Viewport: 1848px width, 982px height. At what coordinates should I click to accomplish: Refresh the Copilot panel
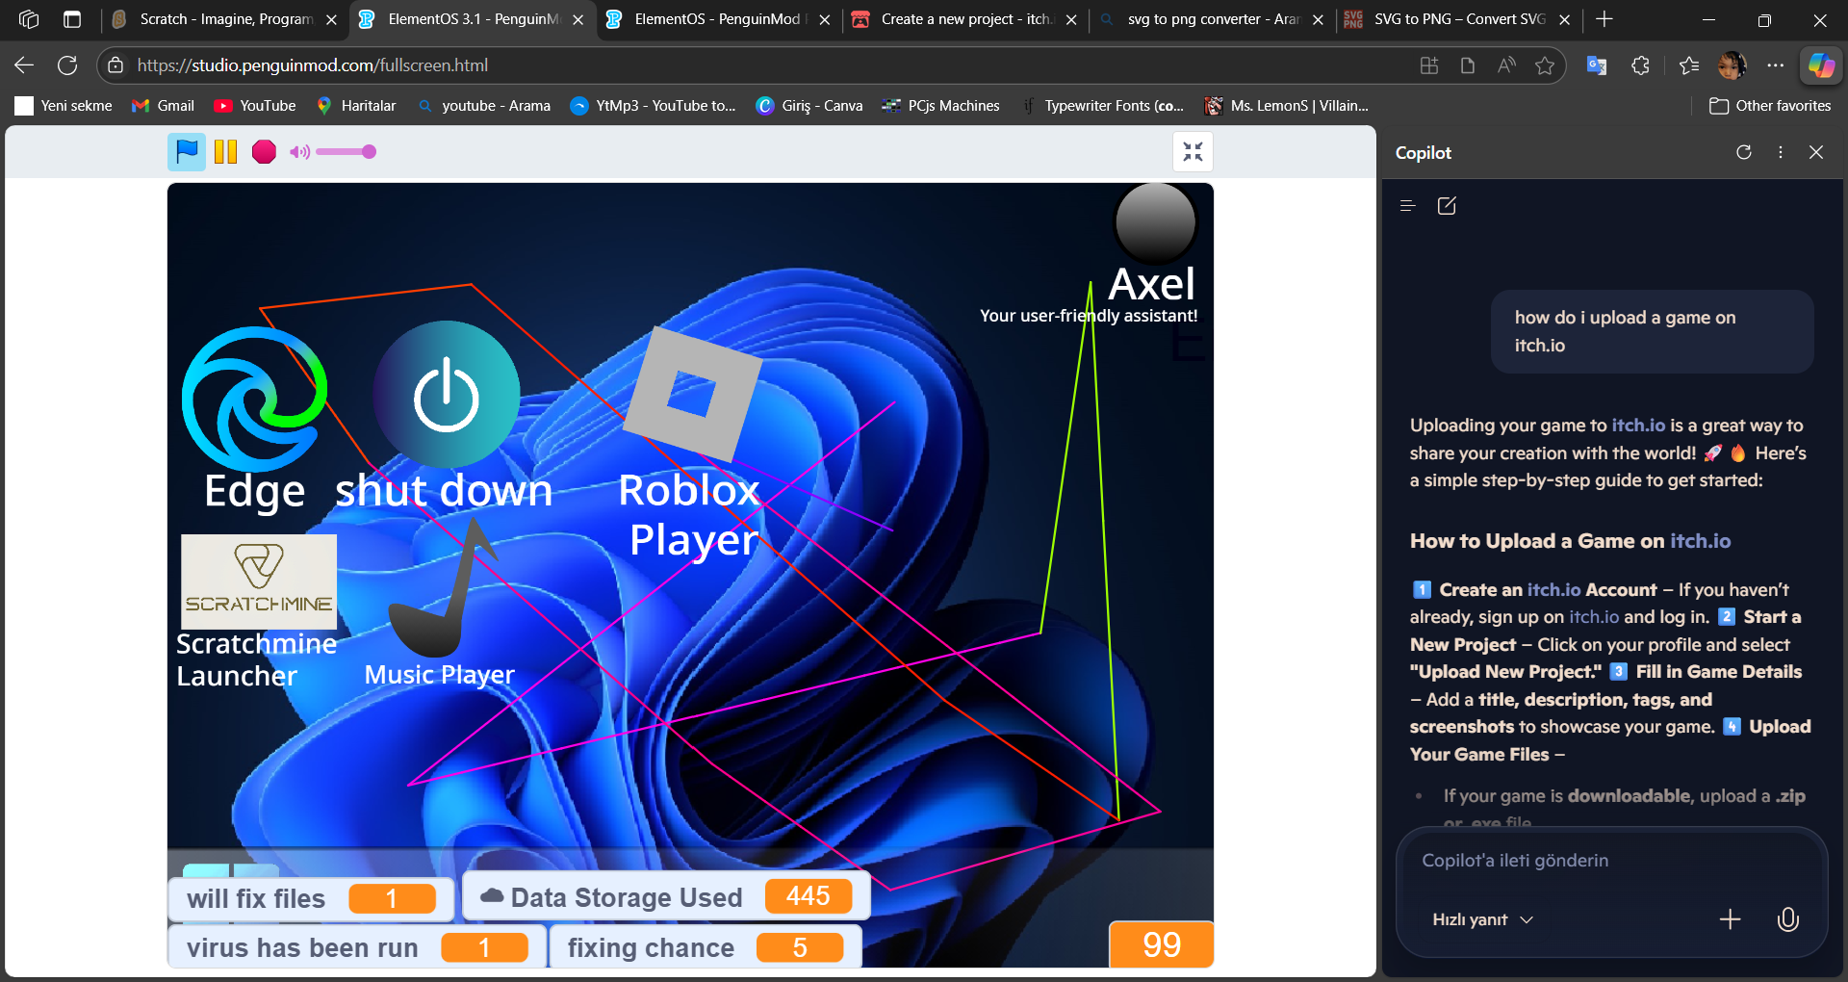(x=1743, y=152)
